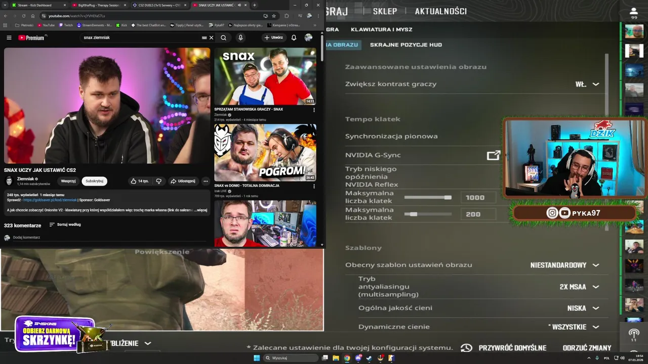The image size is (648, 364).
Task: Open on-screen keyboard in search box
Action: coord(205,37)
